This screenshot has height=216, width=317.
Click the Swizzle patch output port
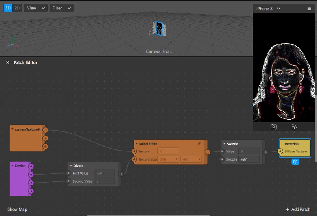tap(265, 152)
